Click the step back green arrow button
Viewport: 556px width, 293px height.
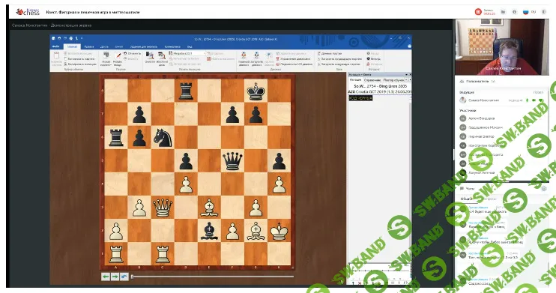pos(106,277)
